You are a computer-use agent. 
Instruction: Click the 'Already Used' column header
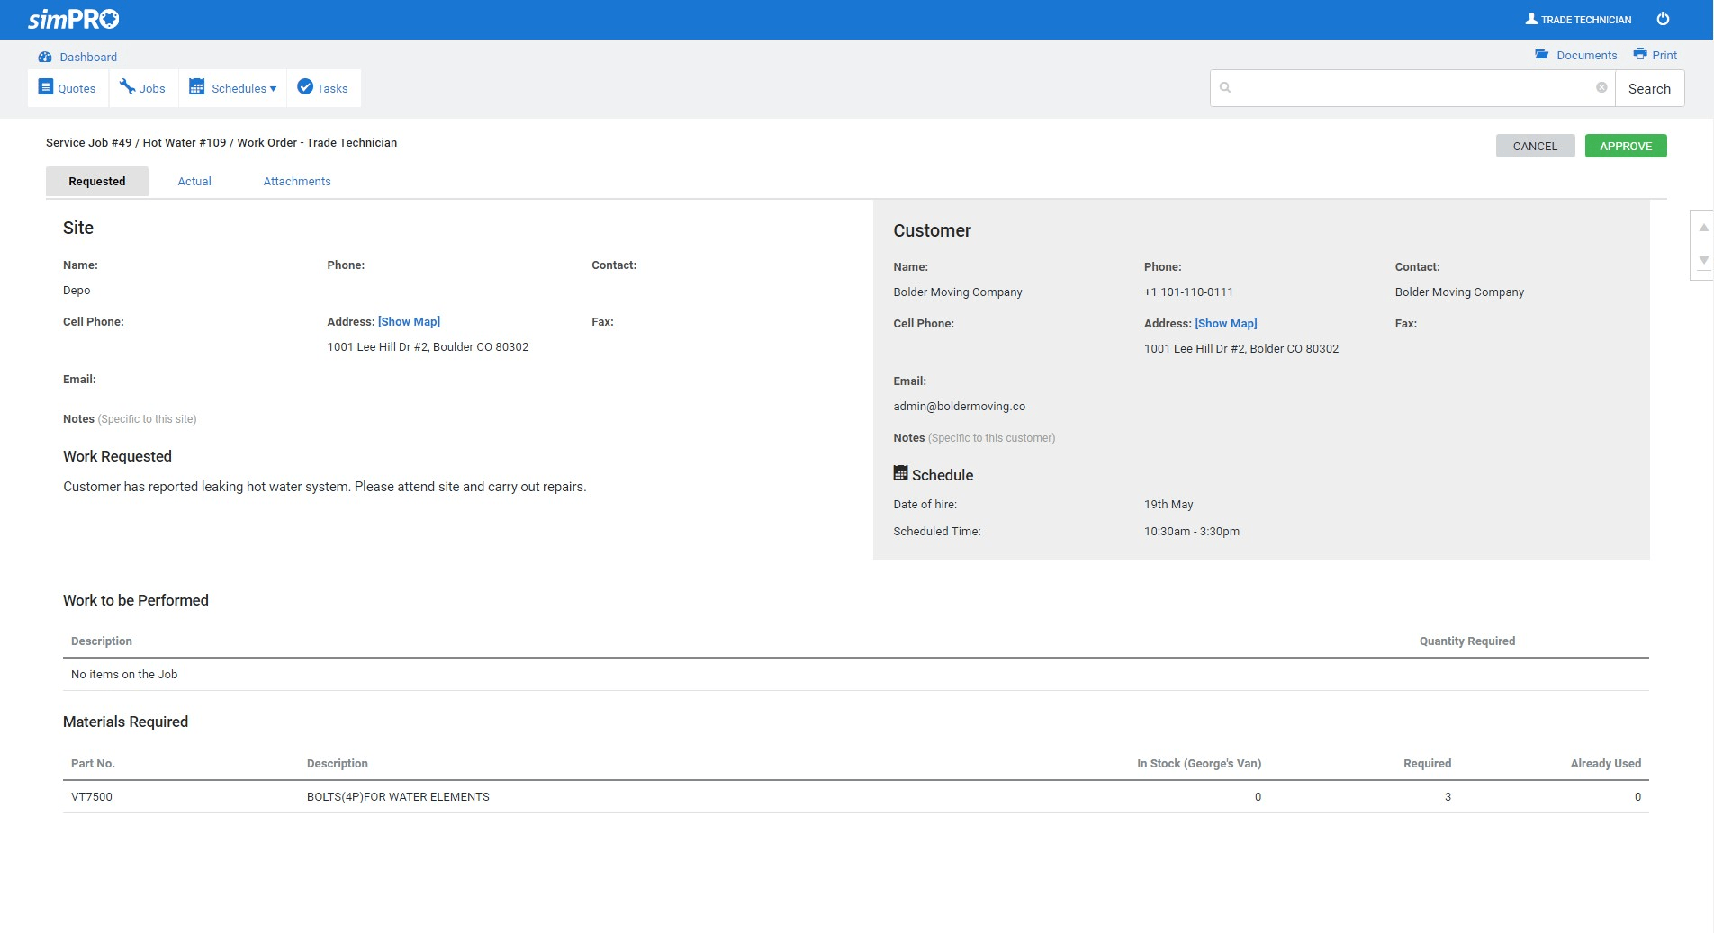1605,763
